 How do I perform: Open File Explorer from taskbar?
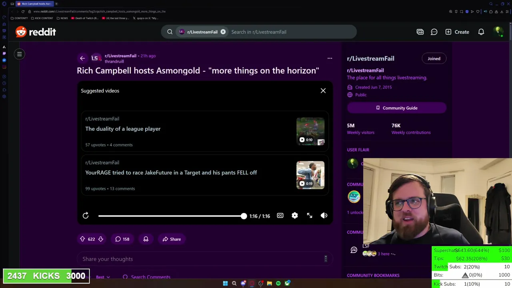[270, 283]
